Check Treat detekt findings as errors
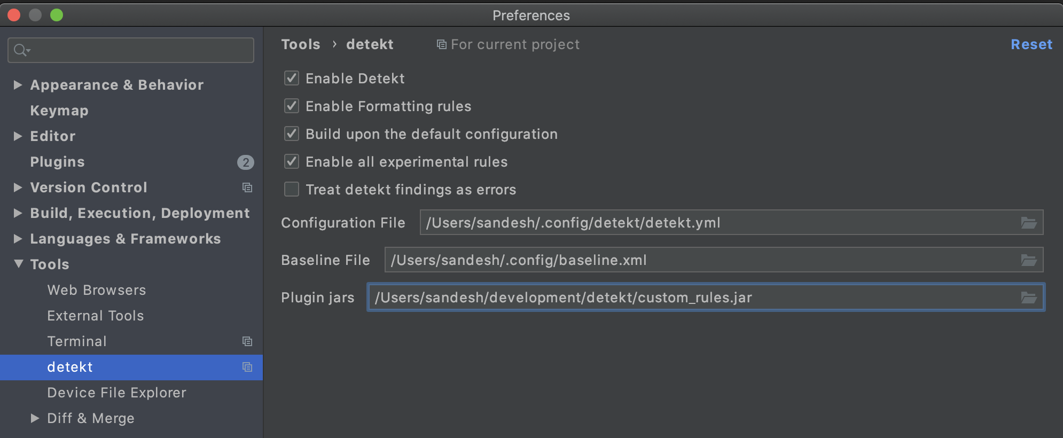 [292, 189]
